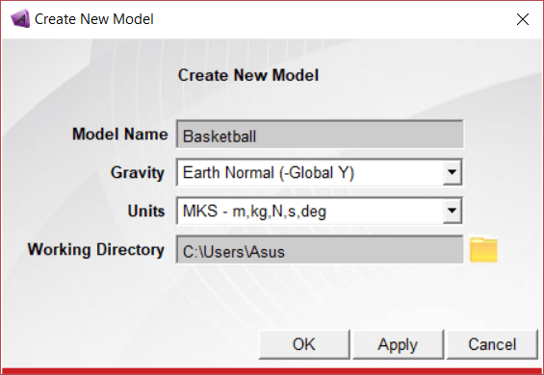Click the yellow folder browse icon
Image resolution: width=544 pixels, height=375 pixels.
coord(483,249)
